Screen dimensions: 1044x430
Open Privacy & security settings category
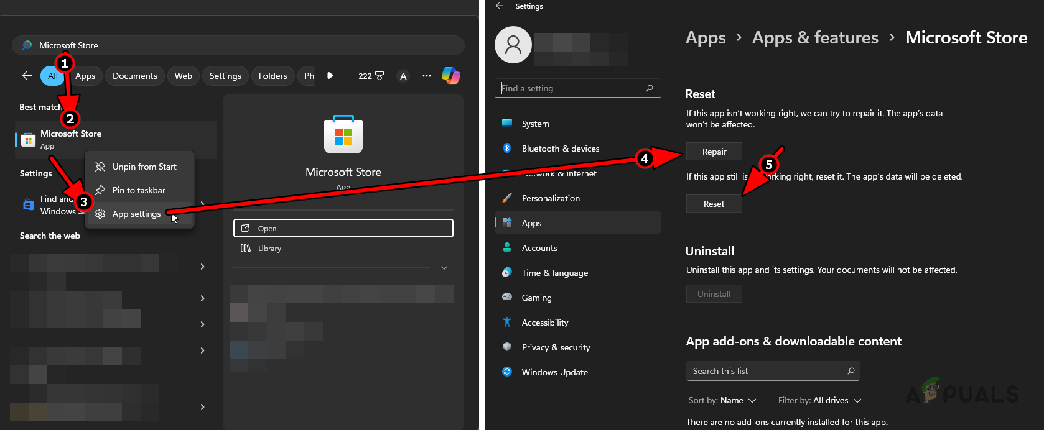click(578, 347)
